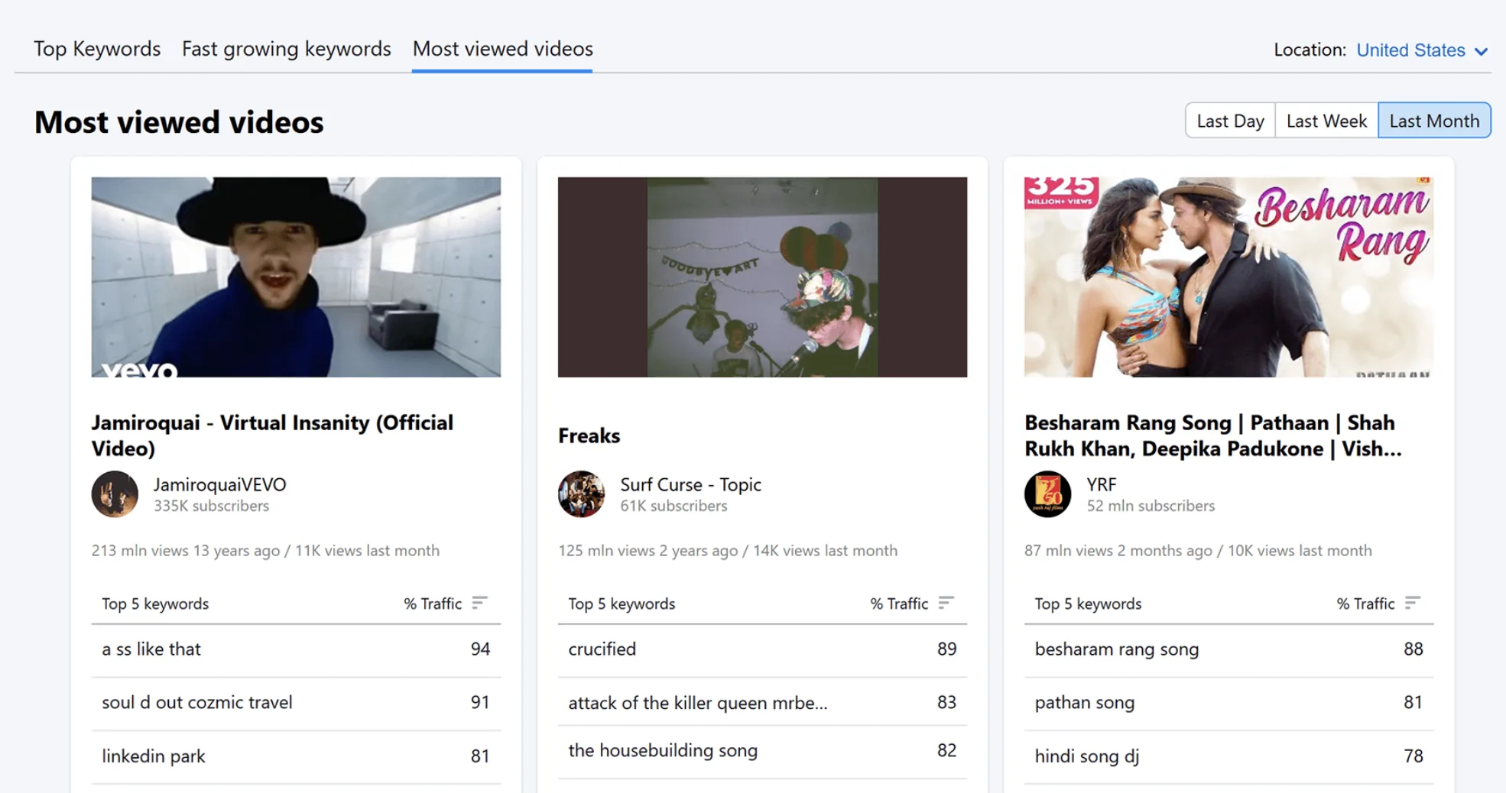Sort traffic in Freaks keywords table
This screenshot has height=793, width=1506.
coord(946,603)
